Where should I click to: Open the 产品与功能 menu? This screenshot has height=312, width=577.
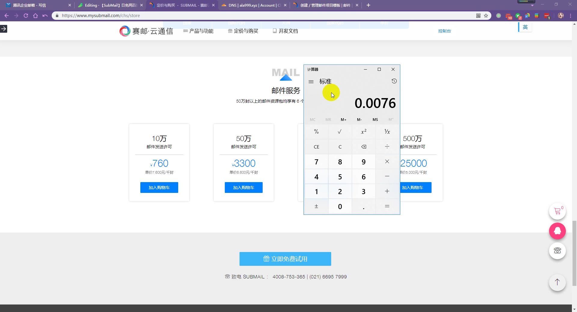[198, 31]
